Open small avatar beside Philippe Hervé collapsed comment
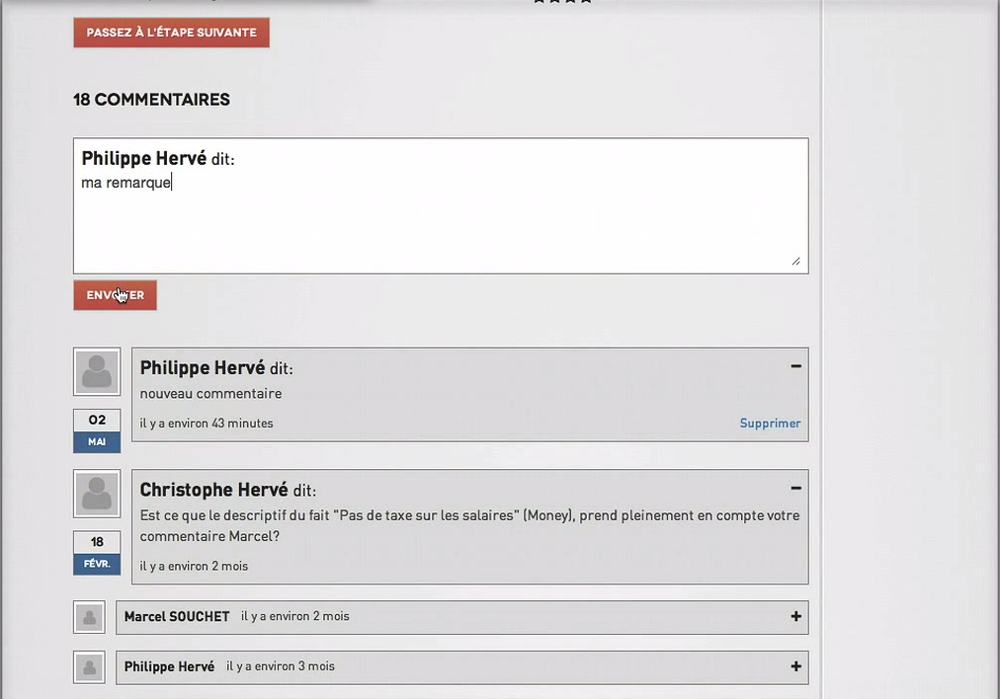Screen dimensions: 1000x699 pyautogui.click(x=89, y=667)
